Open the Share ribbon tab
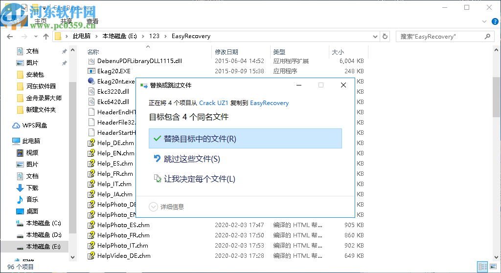501x273 pixels. pyautogui.click(x=67, y=21)
